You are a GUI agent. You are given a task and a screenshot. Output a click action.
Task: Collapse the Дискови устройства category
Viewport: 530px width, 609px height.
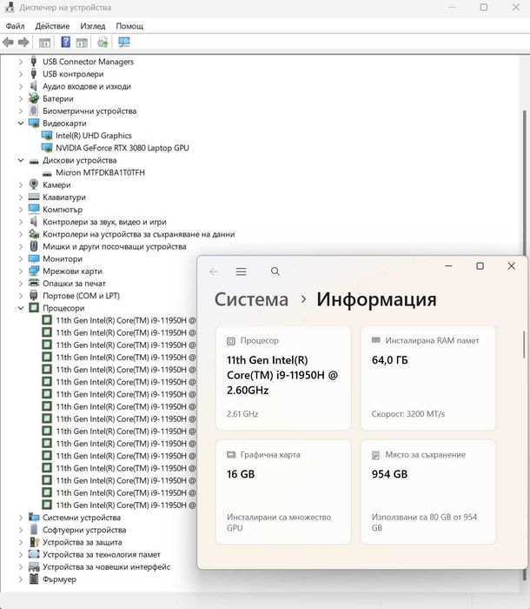pyautogui.click(x=21, y=160)
